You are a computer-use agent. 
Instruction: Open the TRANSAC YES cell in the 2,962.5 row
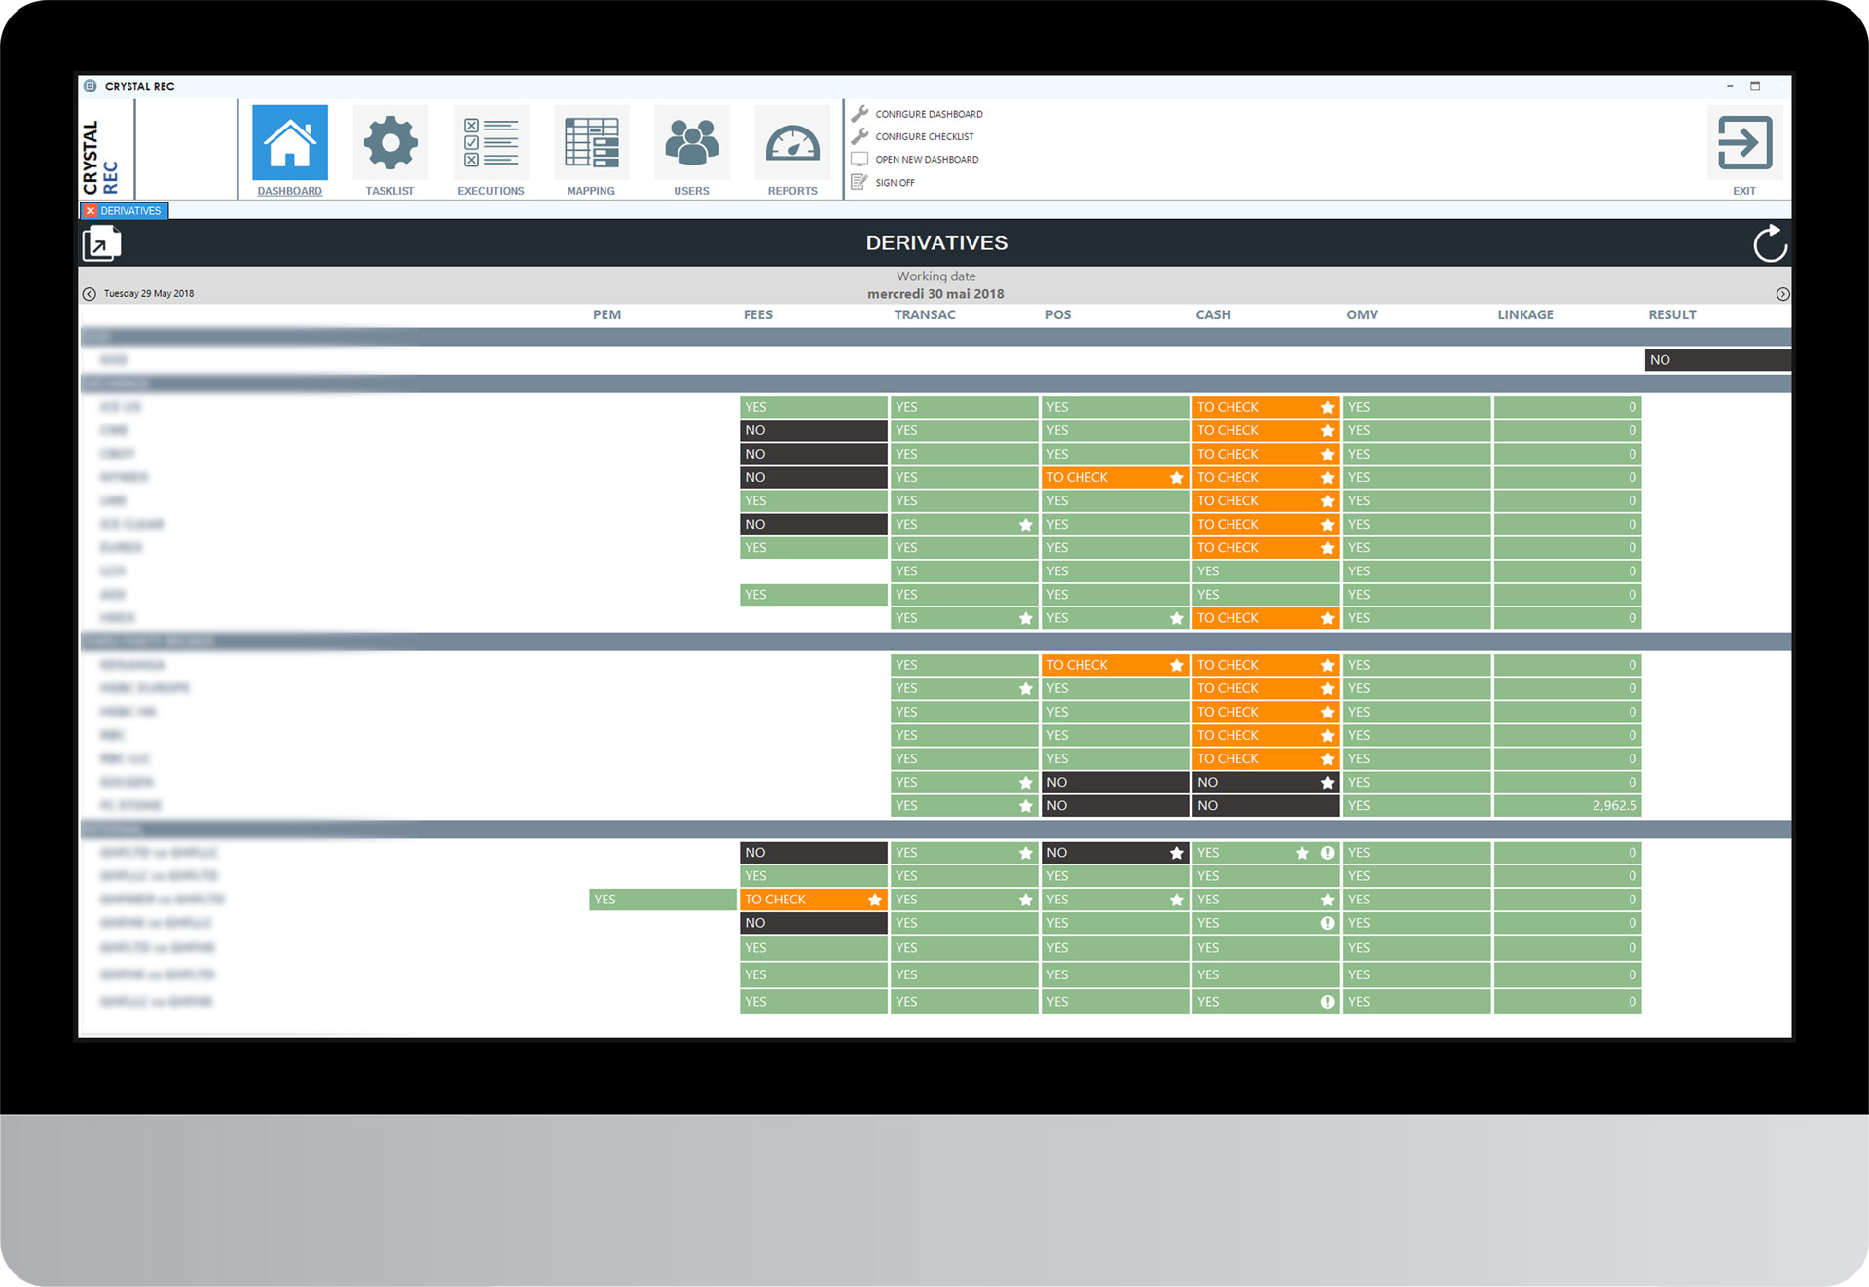(964, 806)
